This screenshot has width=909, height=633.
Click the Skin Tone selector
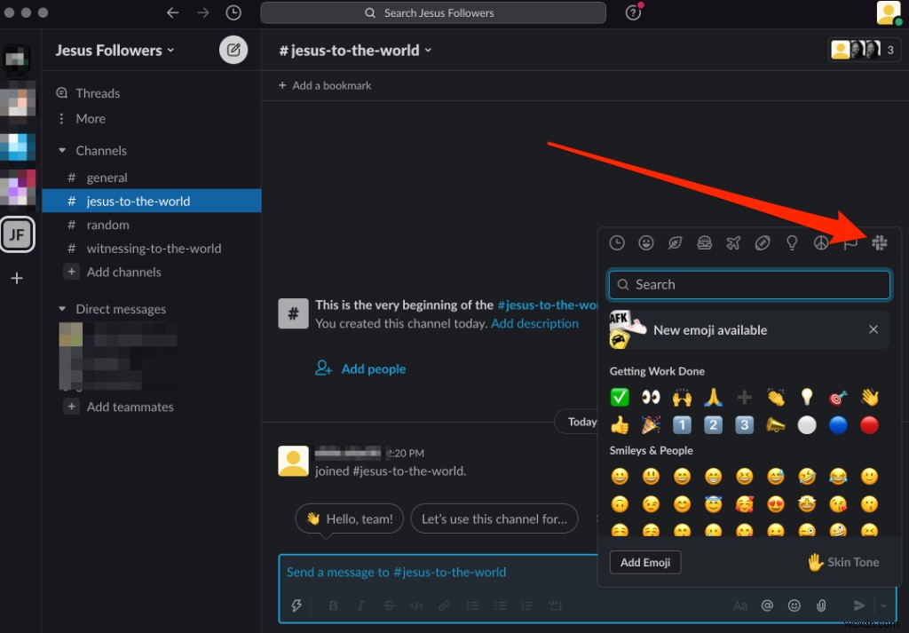tap(842, 562)
